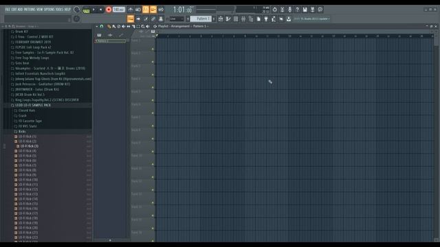Image resolution: width=440 pixels, height=247 pixels.
Task: Click the master volume knob
Action: pos(76,10)
